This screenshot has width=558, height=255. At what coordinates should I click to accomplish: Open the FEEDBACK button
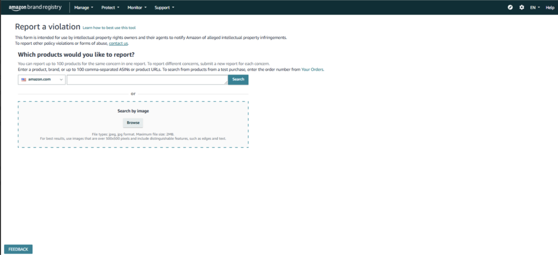click(x=18, y=249)
